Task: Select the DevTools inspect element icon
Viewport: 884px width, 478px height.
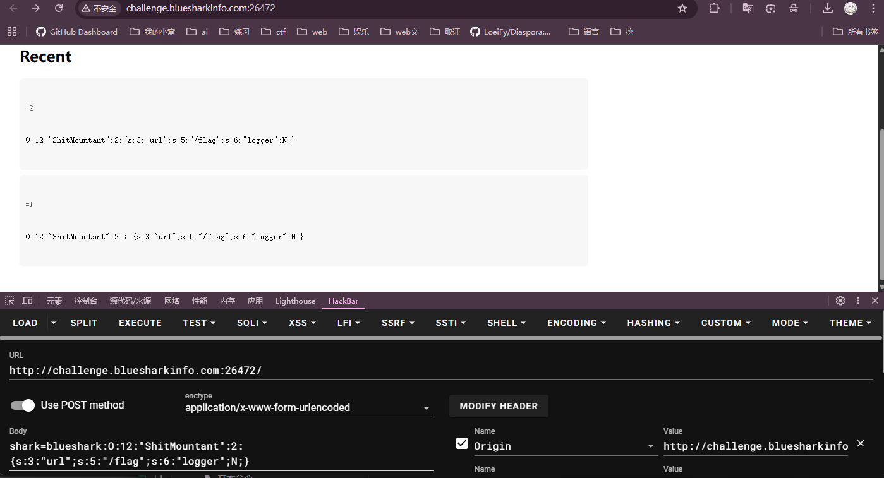Action: (x=10, y=301)
